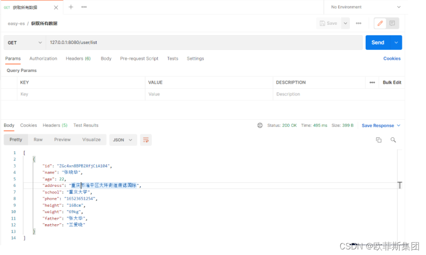
Task: Expand the Save Response arrow
Action: [398, 125]
